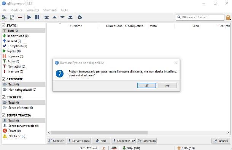The width and height of the screenshot is (232, 150).
Task: Open the Generale tab
Action: (x=56, y=141)
